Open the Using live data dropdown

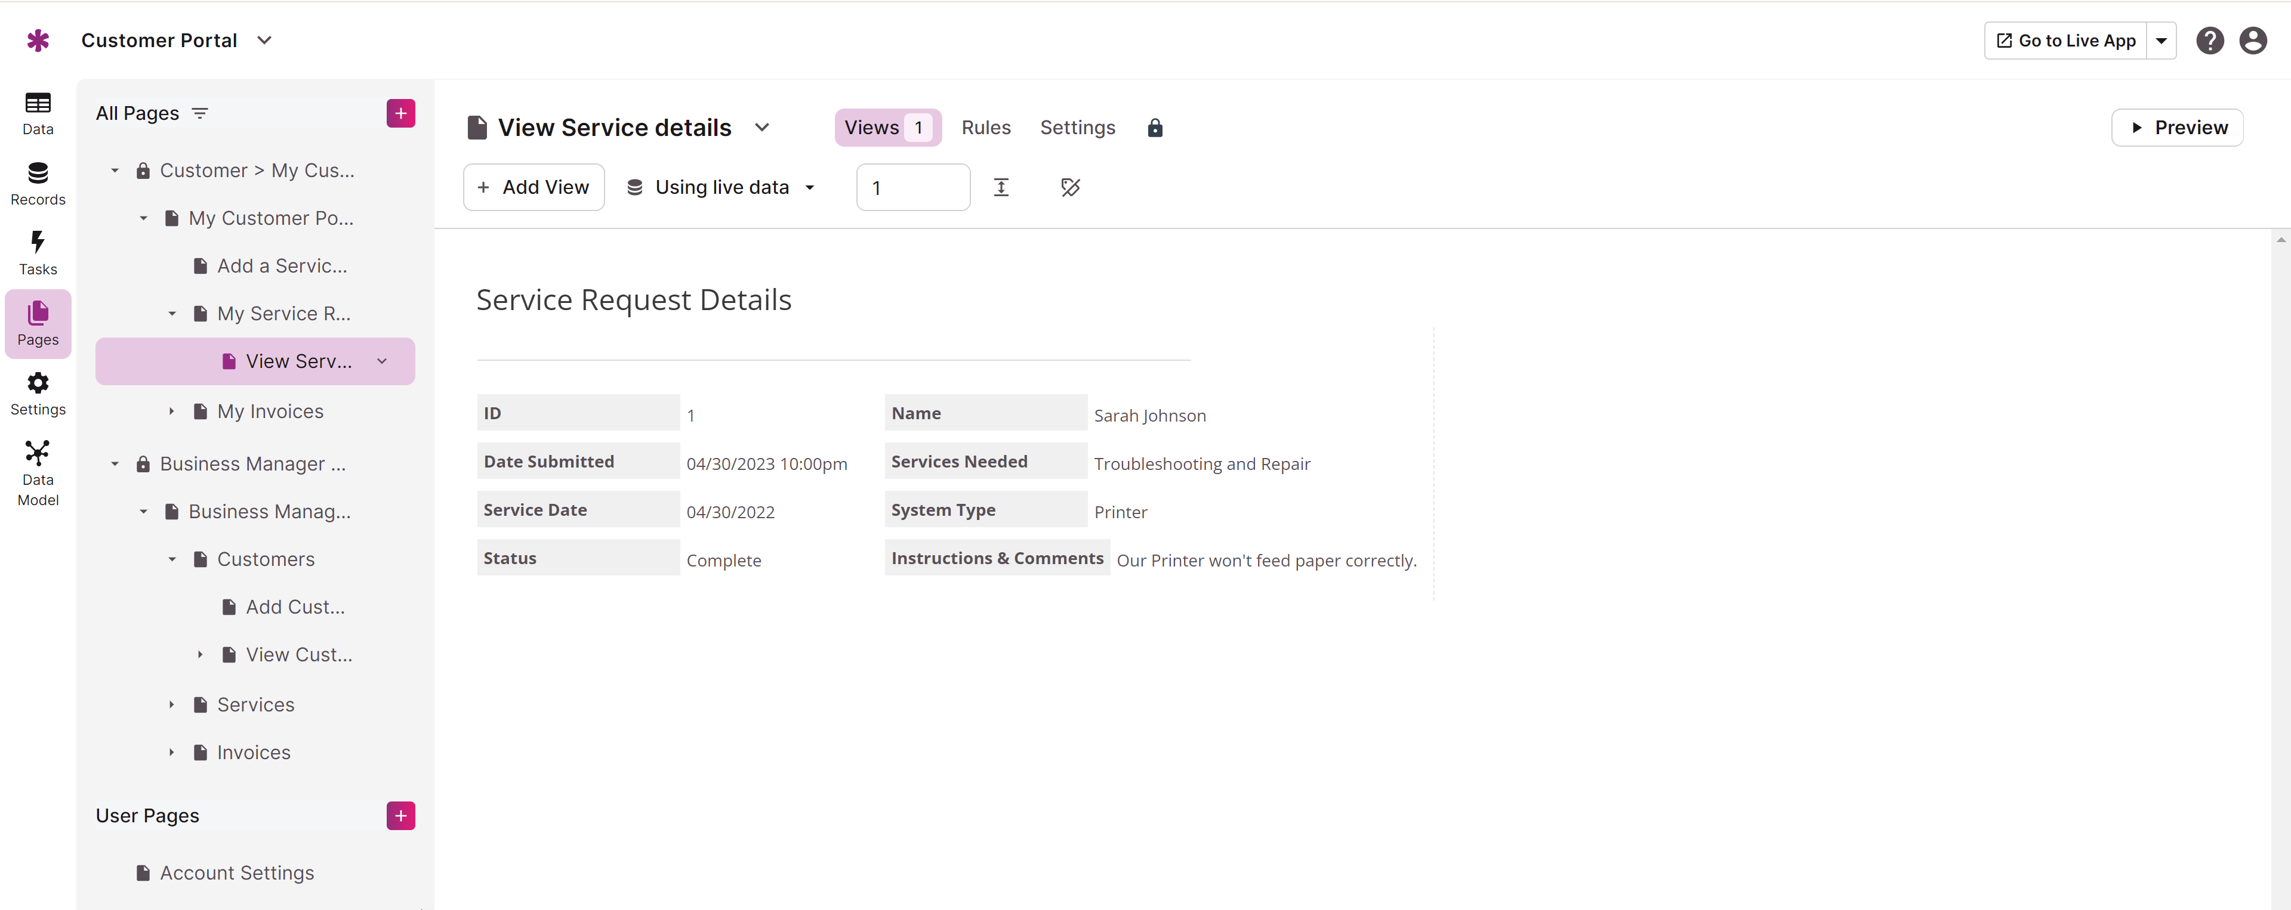tap(721, 187)
